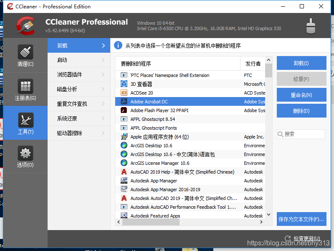Click the 修复(P) repair button
The height and width of the screenshot is (251, 334).
click(301, 79)
